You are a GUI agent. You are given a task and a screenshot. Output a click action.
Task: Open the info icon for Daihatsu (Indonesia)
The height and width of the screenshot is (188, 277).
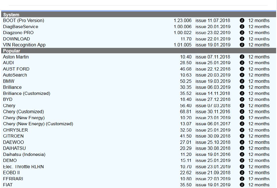(242, 154)
